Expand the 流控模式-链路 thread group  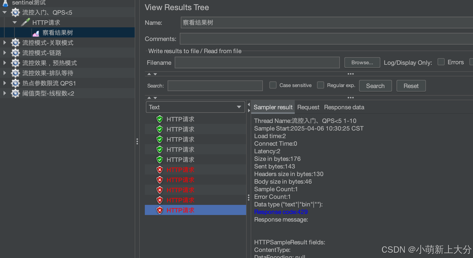pyautogui.click(x=5, y=53)
